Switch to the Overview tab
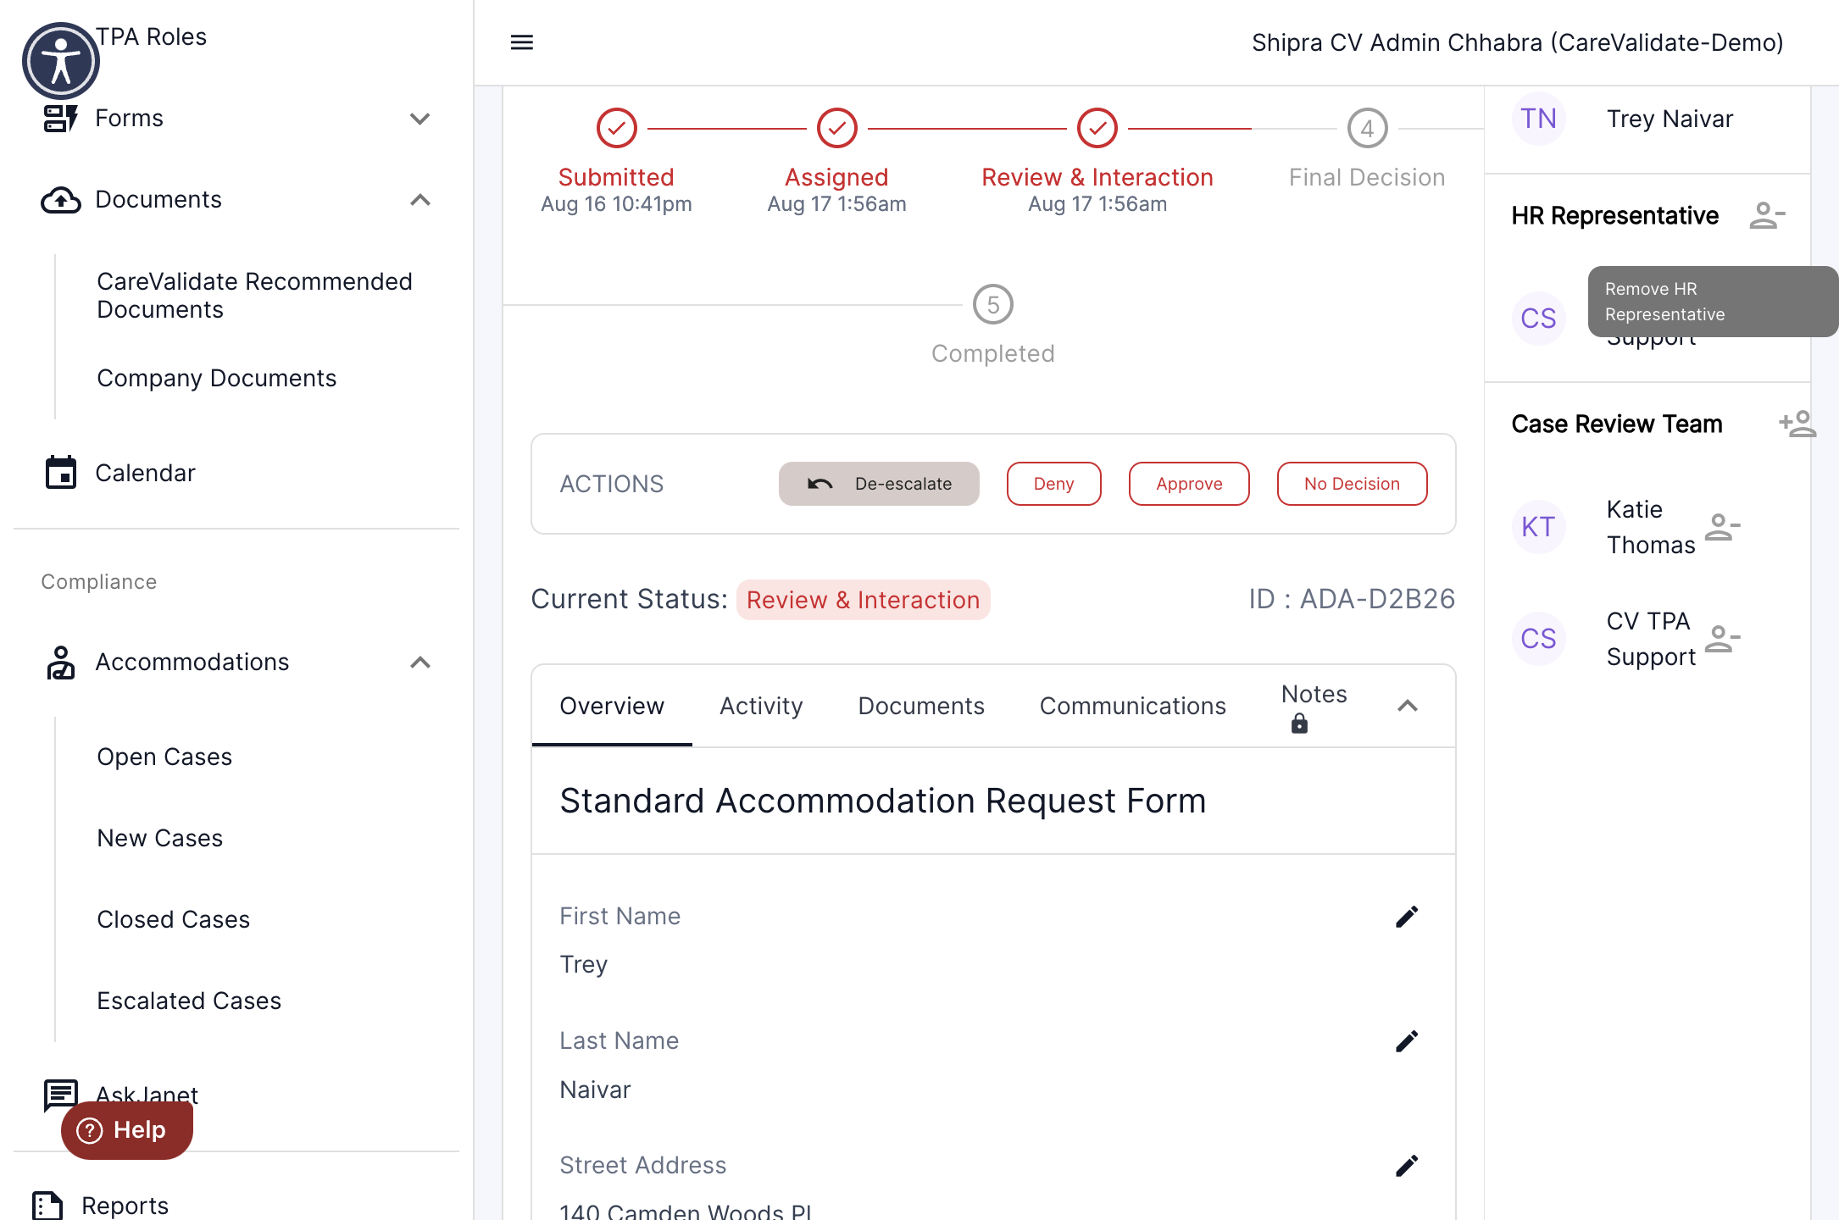 612,706
